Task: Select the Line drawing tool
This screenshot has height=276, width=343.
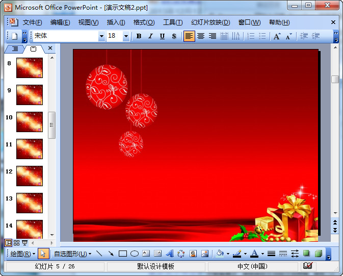Action: pos(99,254)
